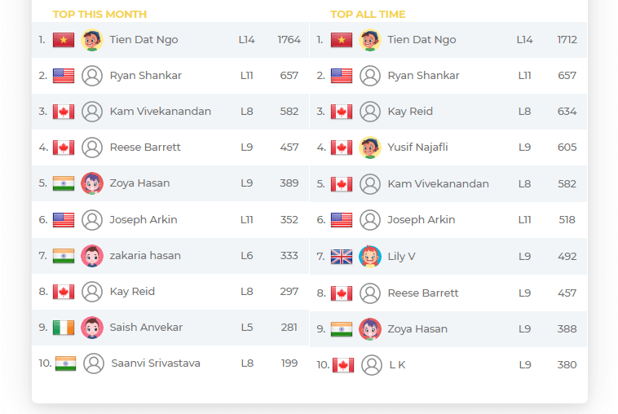Click the Ireland flag next to Saish Anvekar
Image resolution: width=618 pixels, height=414 pixels.
64,328
